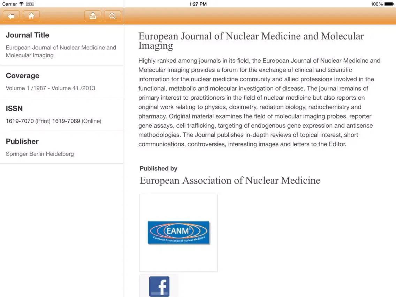Go to the home screen icon
This screenshot has height=297, width=396.
click(31, 16)
